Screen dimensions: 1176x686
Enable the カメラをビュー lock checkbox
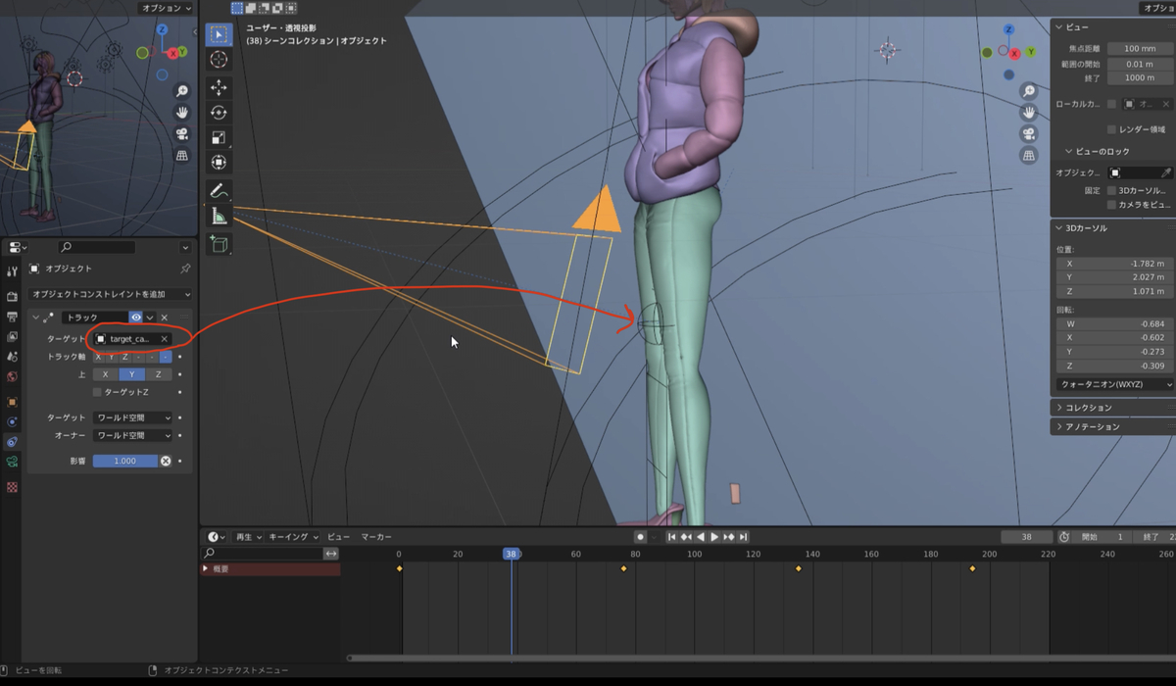(x=1111, y=205)
